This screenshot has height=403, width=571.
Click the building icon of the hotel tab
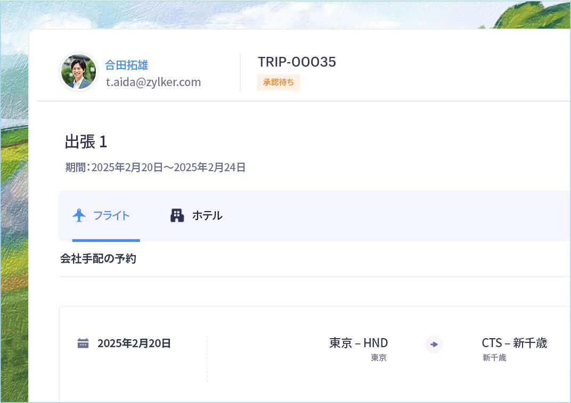[x=177, y=215]
